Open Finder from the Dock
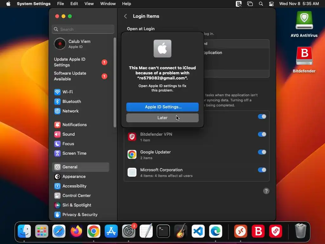 coord(24,231)
